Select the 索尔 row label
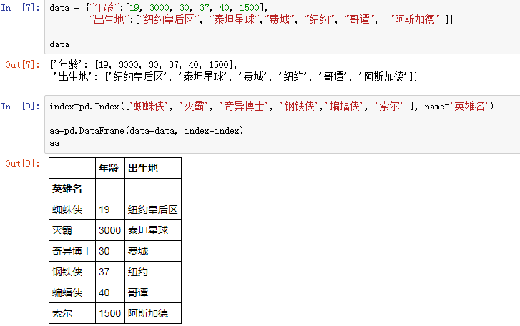 pyautogui.click(x=72, y=313)
